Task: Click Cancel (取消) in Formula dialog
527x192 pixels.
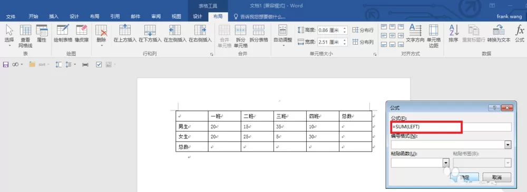Action: click(497, 177)
